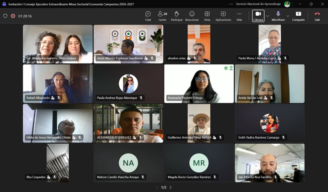Share screen with Comparte button
This screenshot has width=328, height=192.
tap(298, 16)
